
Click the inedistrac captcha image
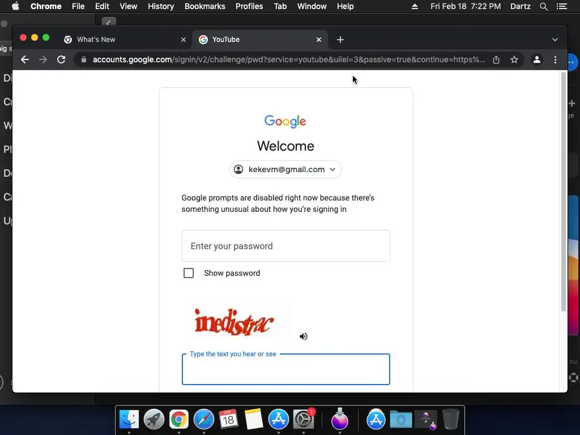point(234,322)
